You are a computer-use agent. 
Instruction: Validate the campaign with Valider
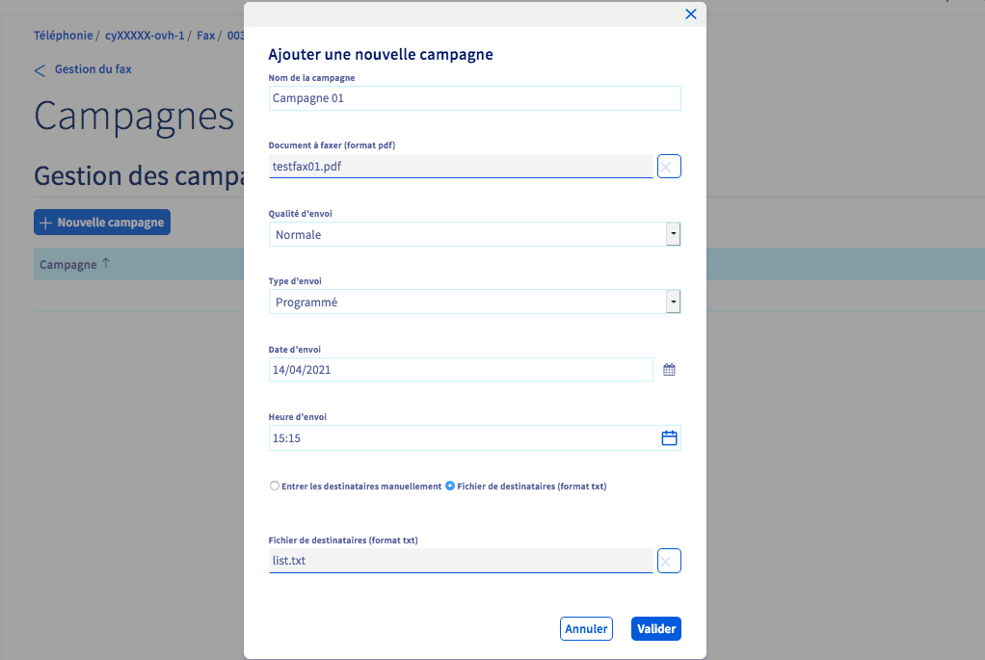click(x=655, y=628)
